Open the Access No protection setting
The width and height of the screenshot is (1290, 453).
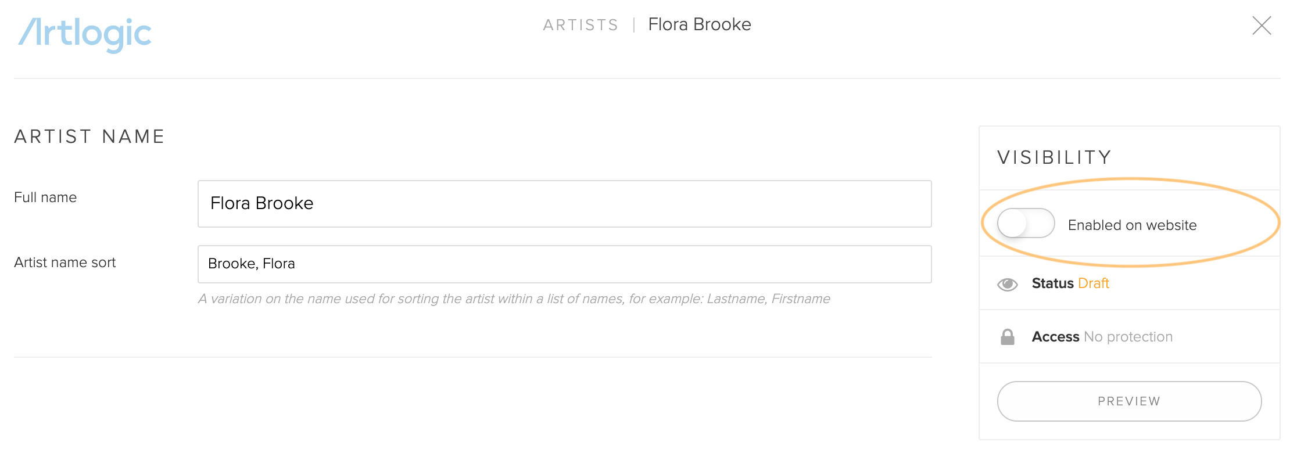[1129, 337]
